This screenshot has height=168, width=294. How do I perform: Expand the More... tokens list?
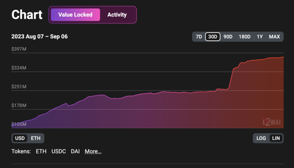pos(93,151)
